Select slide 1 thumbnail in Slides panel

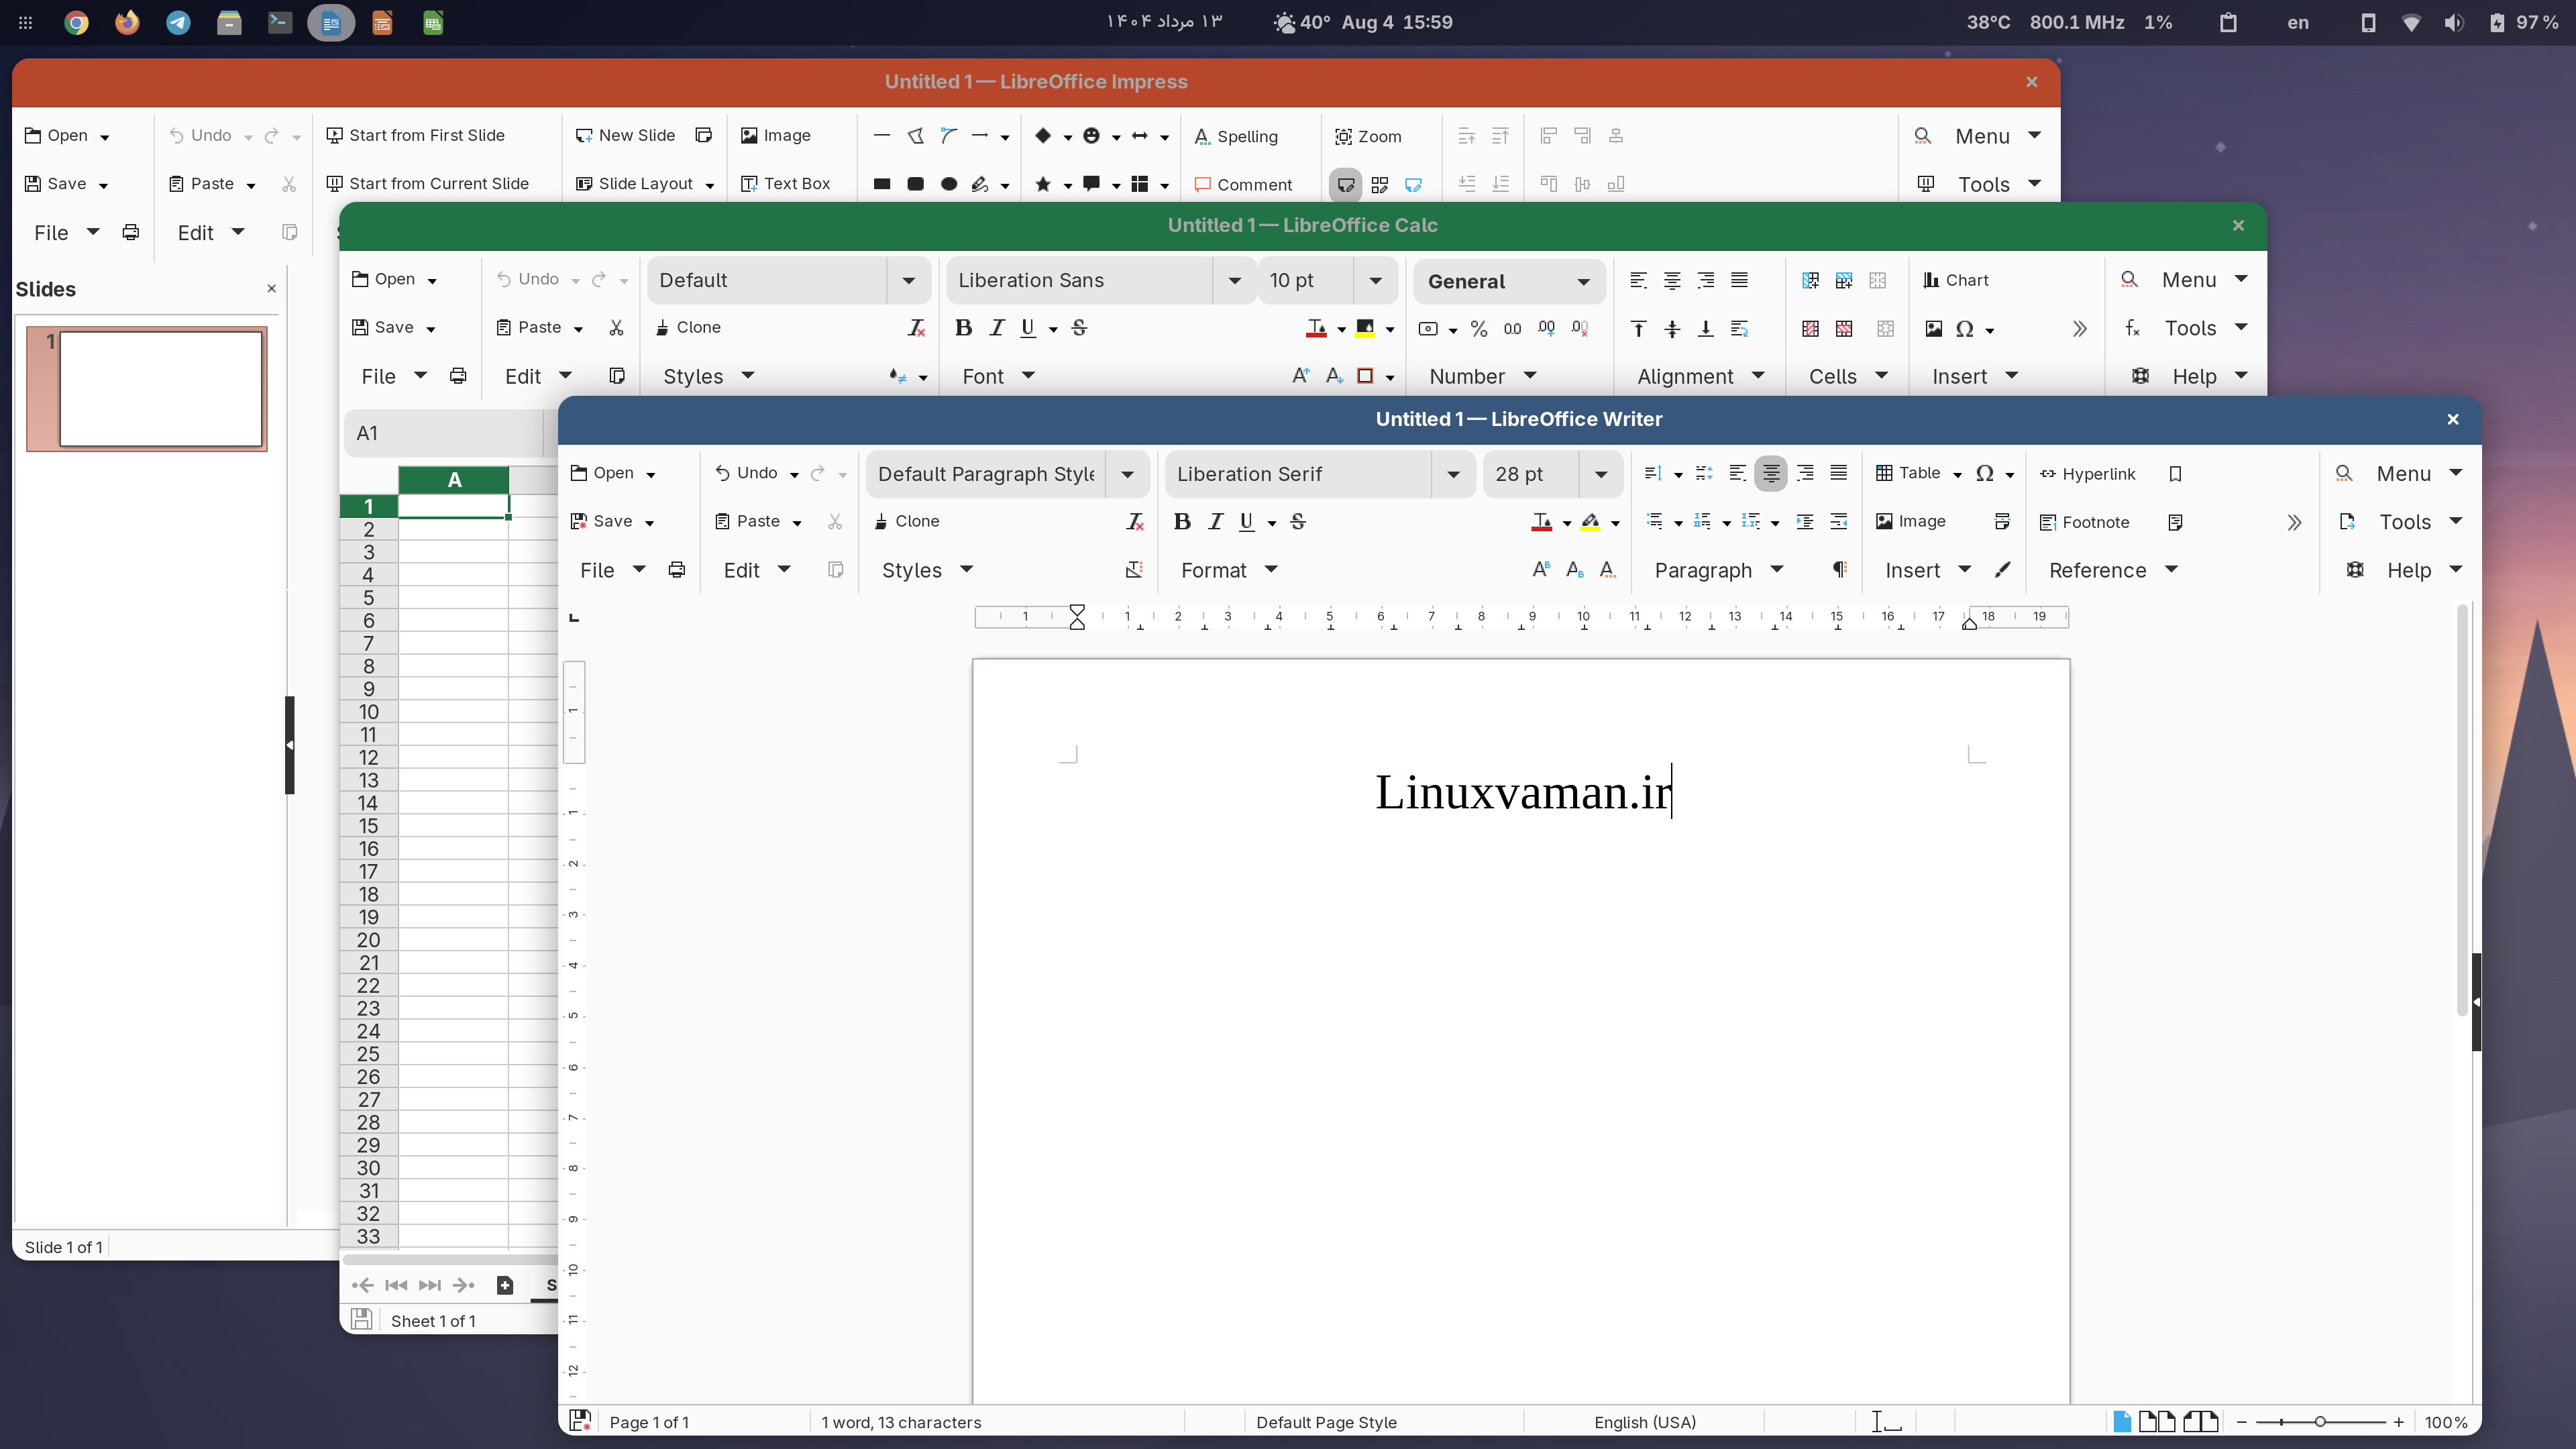[x=147, y=389]
